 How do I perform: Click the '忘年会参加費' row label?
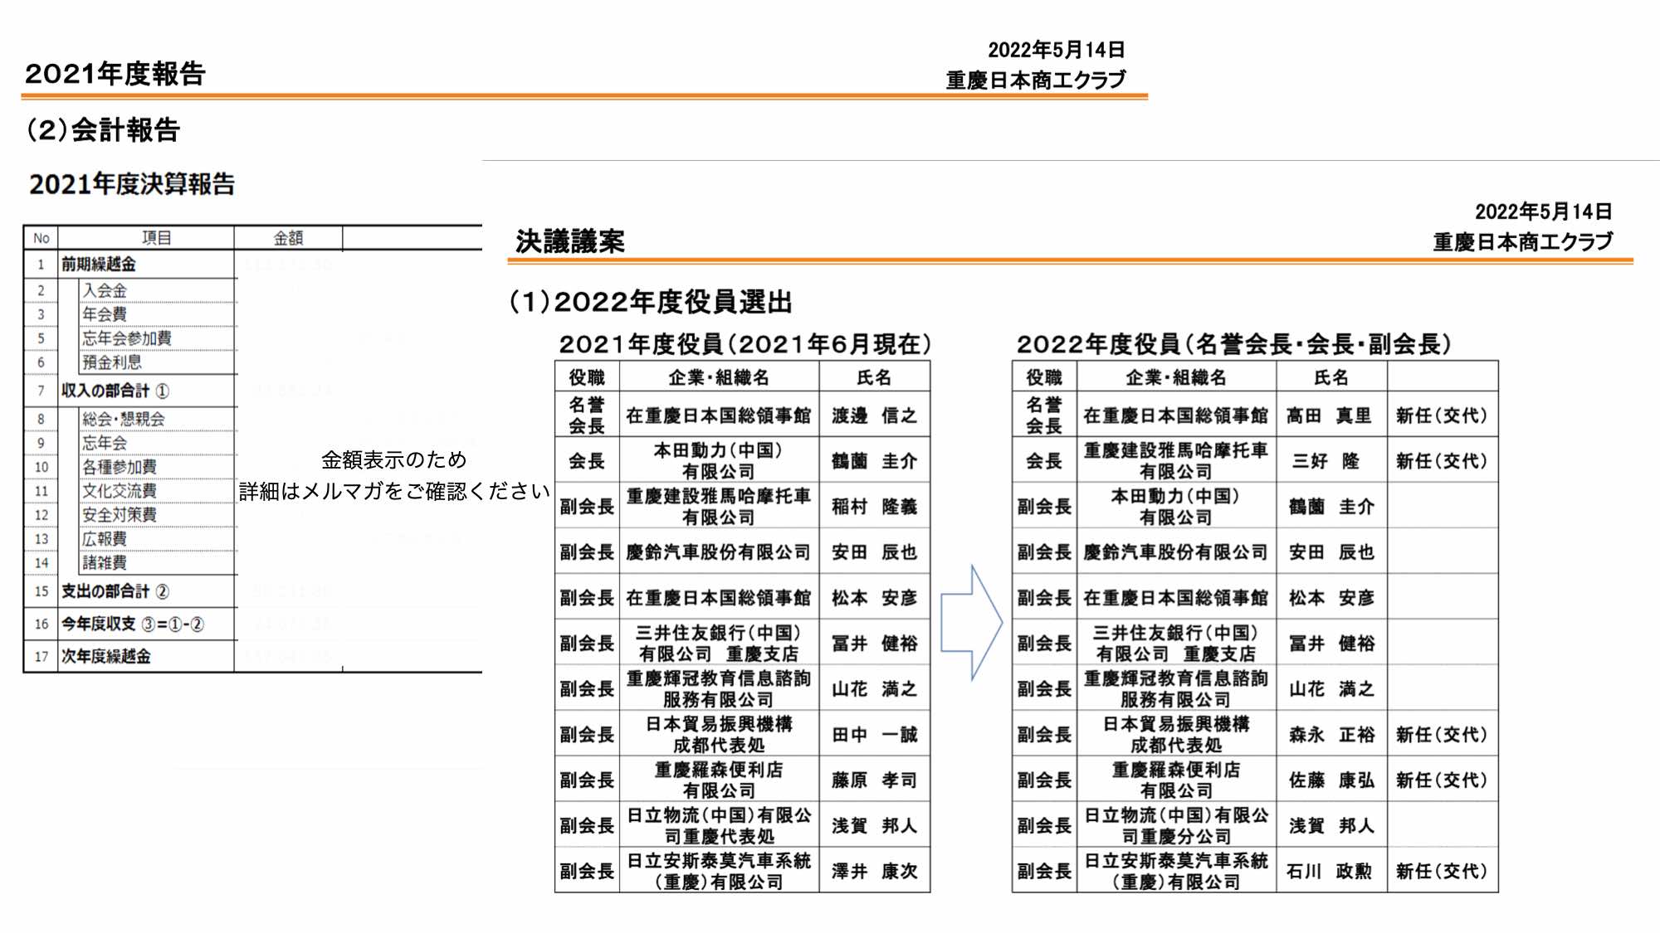127,338
